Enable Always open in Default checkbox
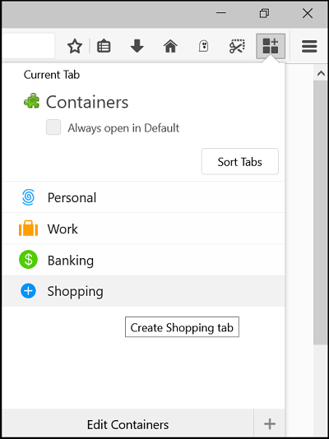 coord(53,127)
